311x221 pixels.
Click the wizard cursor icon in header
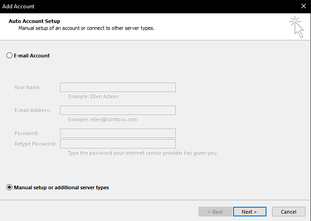coord(296,27)
